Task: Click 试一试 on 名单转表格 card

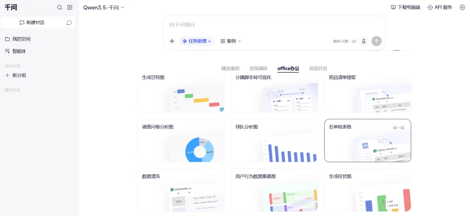Action: point(398,128)
